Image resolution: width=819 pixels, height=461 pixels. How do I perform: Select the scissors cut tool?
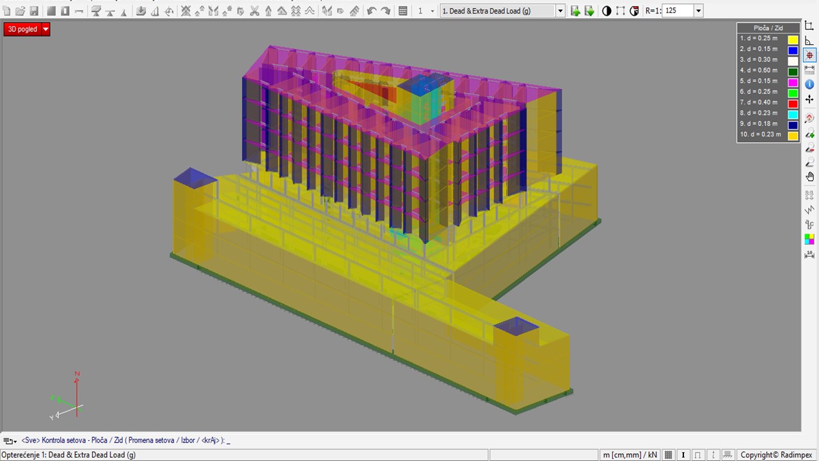click(254, 11)
